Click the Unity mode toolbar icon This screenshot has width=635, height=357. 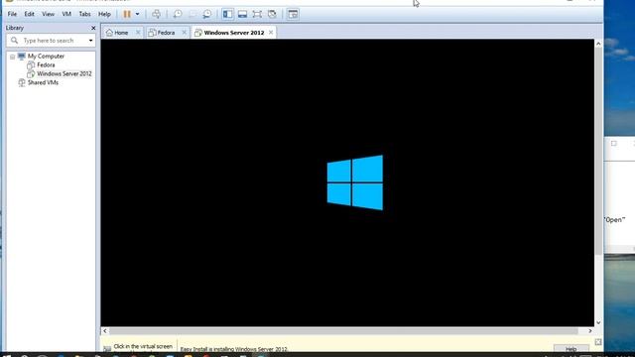pos(272,14)
